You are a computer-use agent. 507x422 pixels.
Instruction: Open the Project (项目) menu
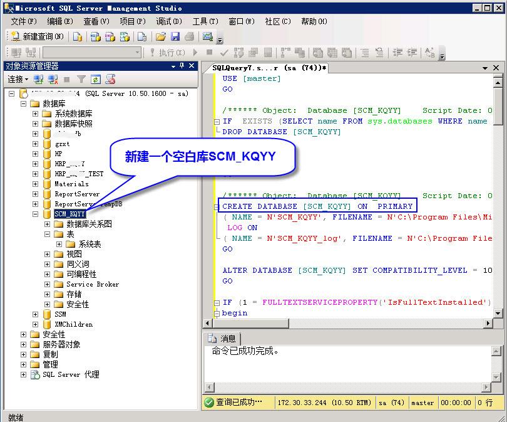(x=133, y=21)
